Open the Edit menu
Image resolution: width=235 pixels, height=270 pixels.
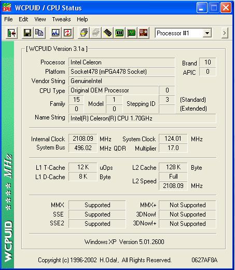coord(23,19)
